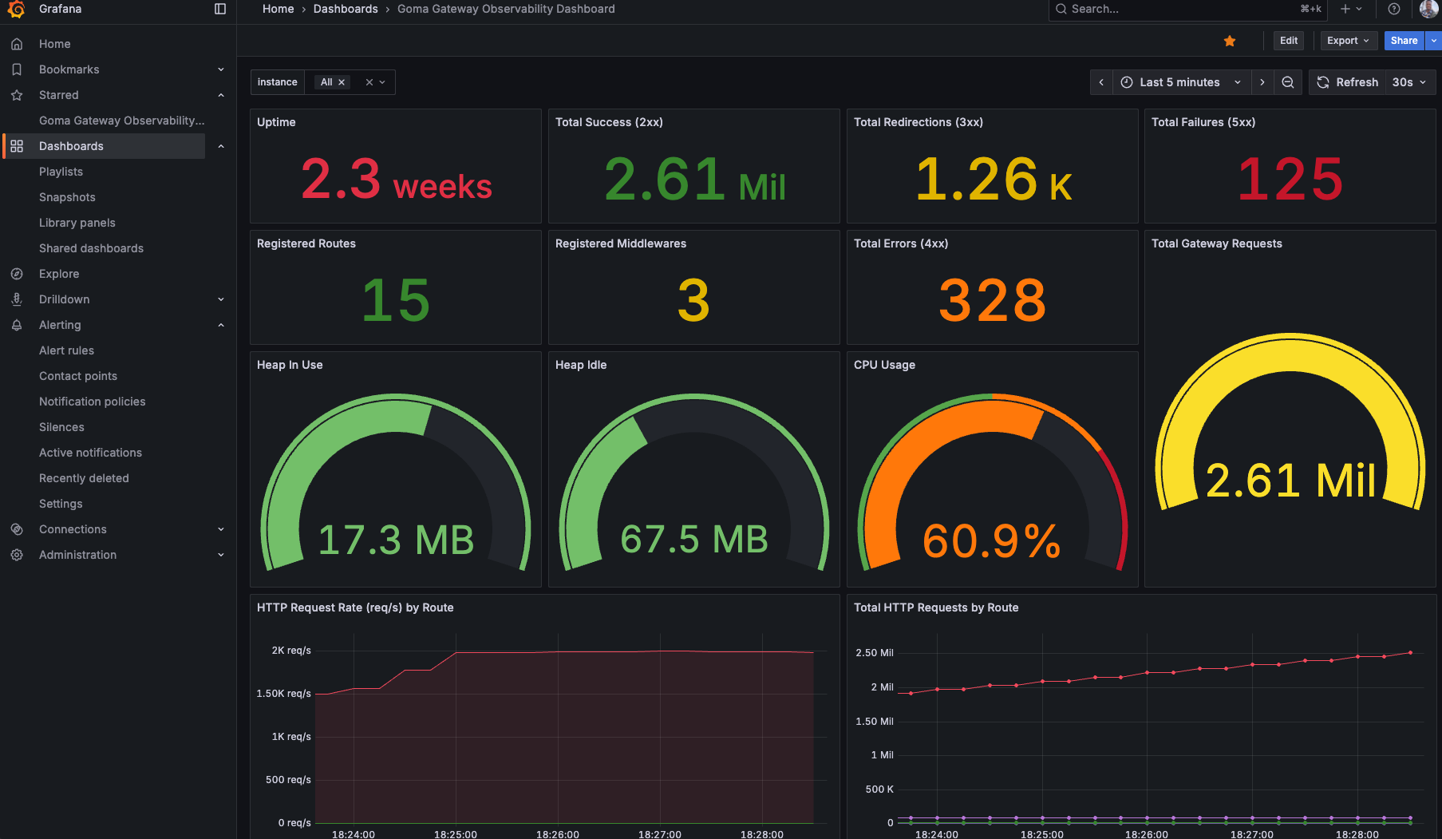Open the plus new-item menu

point(1351,9)
